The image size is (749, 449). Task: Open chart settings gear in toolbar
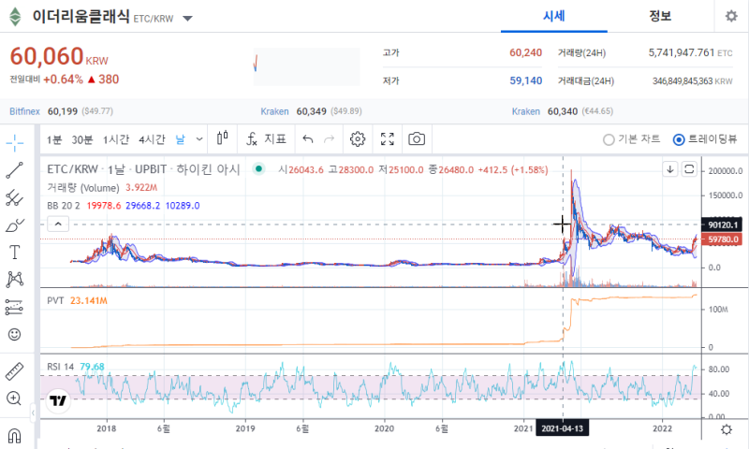(358, 138)
